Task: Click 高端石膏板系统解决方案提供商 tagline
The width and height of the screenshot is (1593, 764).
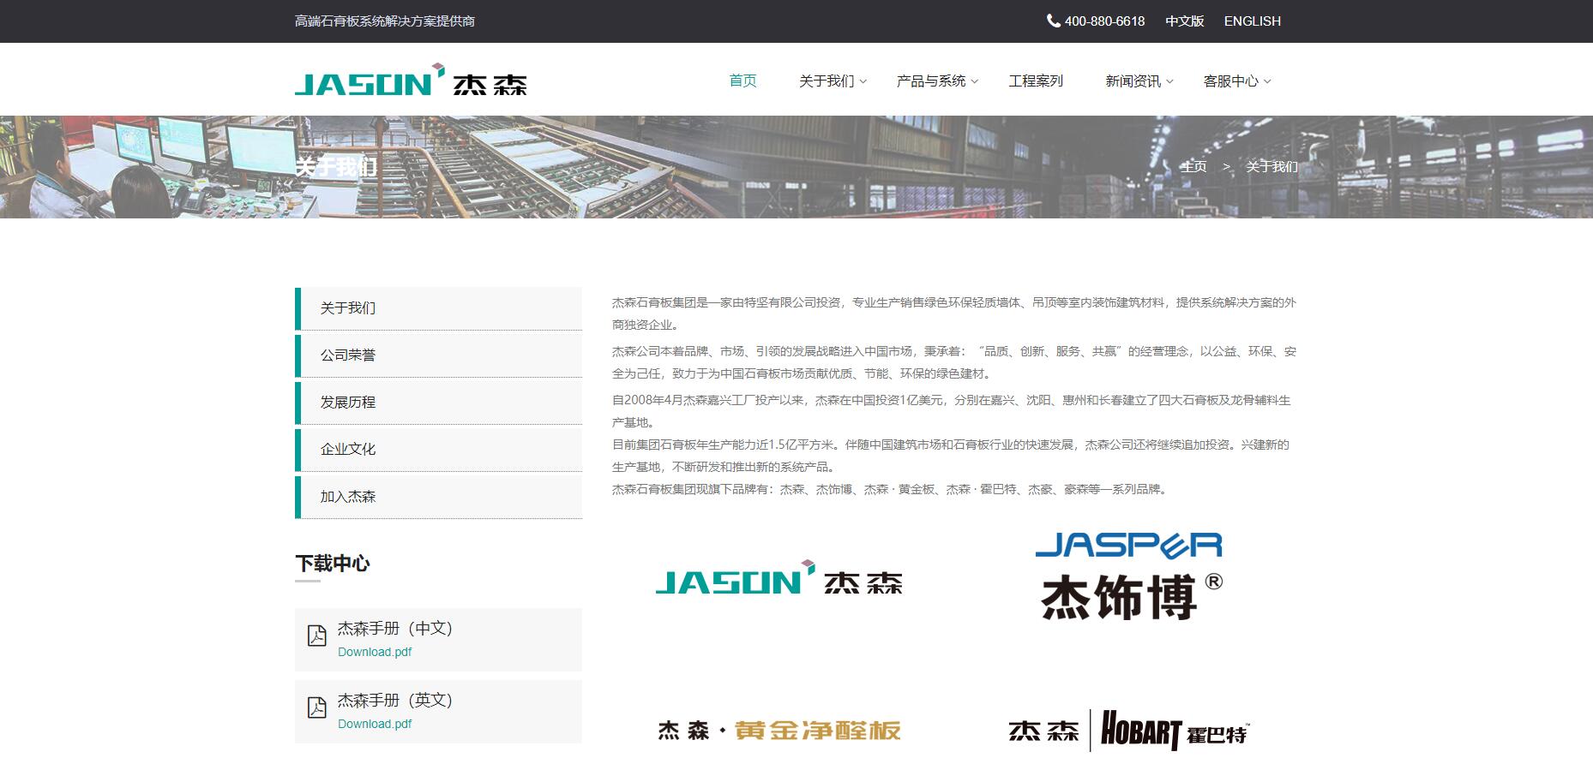Action: 384,21
